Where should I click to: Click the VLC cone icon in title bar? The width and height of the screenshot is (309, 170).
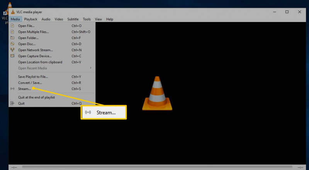point(13,12)
